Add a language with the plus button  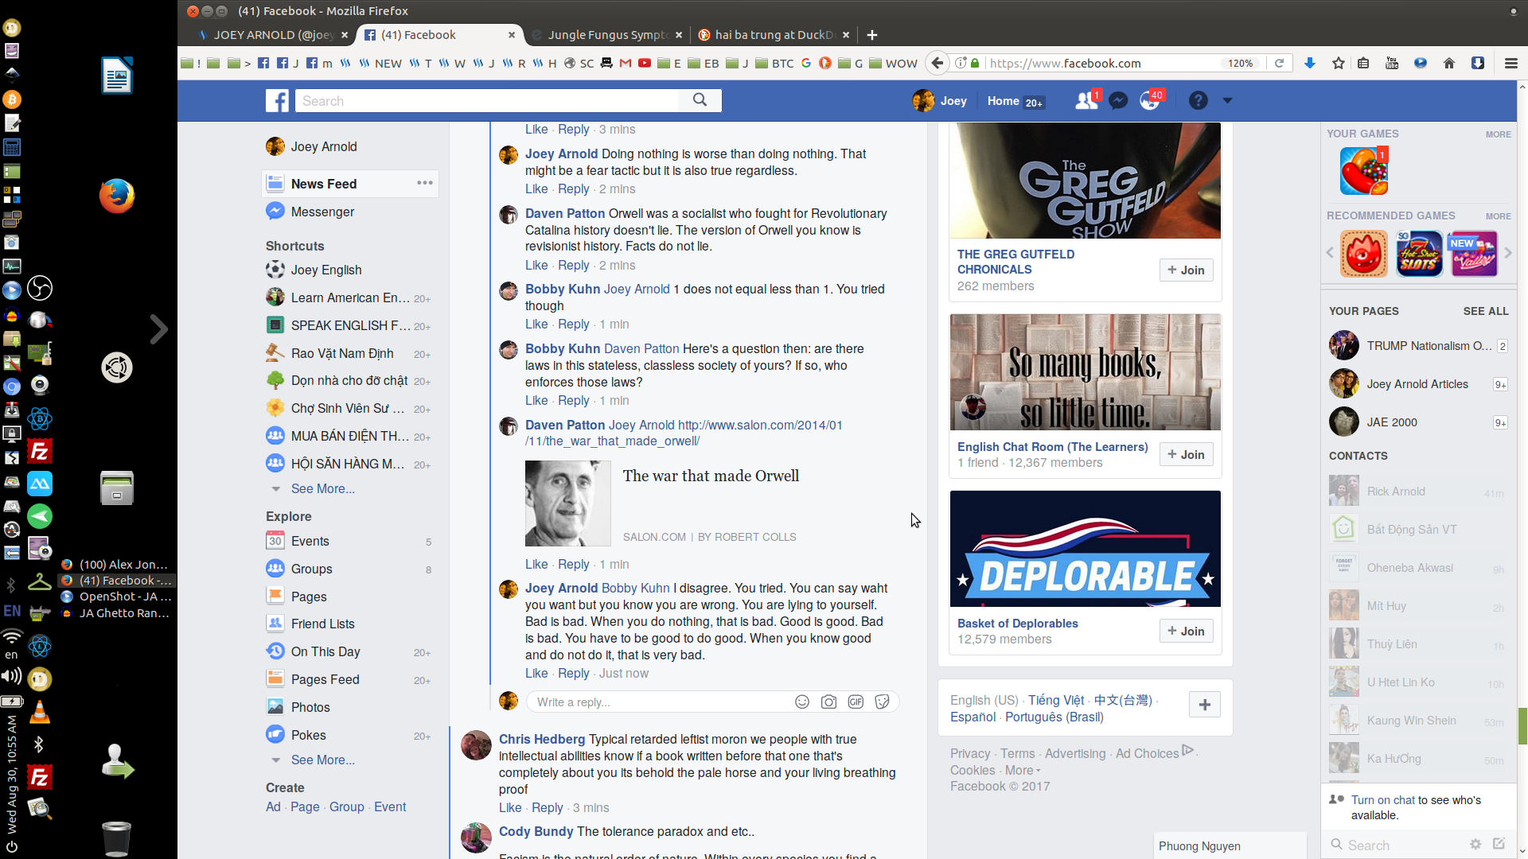[1205, 705]
